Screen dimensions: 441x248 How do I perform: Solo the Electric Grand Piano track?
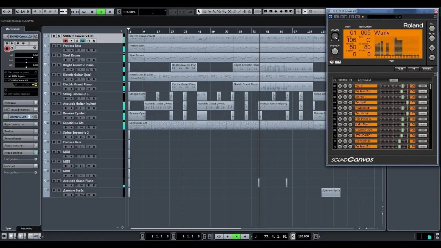click(59, 84)
